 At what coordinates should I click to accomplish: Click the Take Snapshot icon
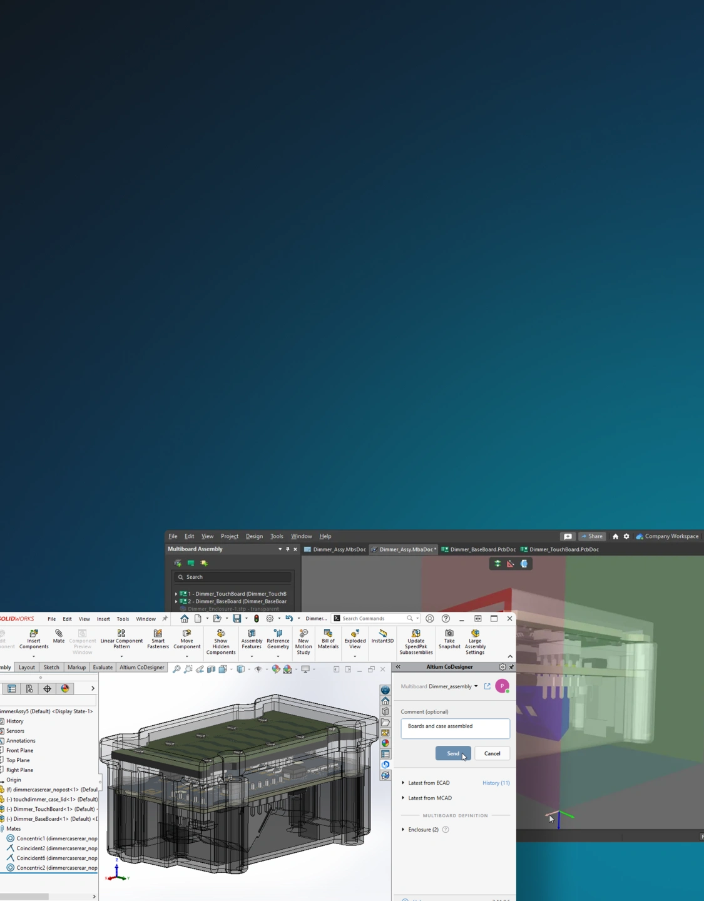click(x=449, y=639)
